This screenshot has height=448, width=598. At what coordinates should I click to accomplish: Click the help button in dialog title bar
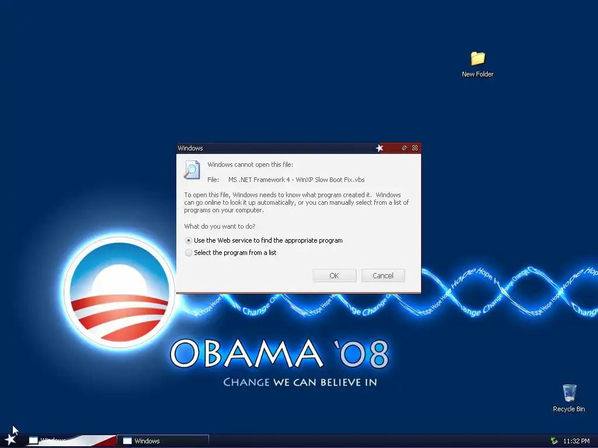coord(404,148)
